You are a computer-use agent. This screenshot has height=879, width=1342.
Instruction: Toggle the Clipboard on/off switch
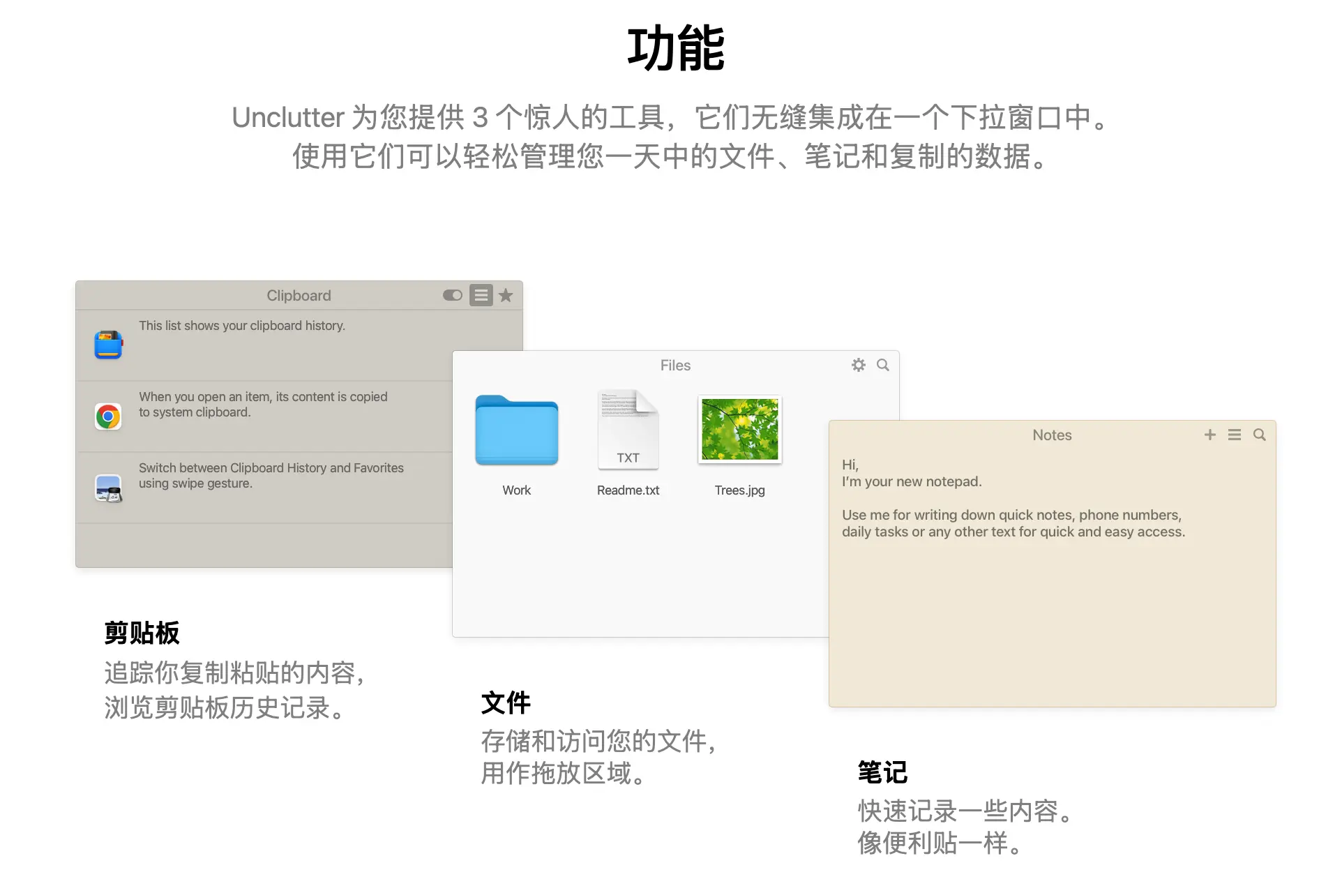tap(452, 295)
